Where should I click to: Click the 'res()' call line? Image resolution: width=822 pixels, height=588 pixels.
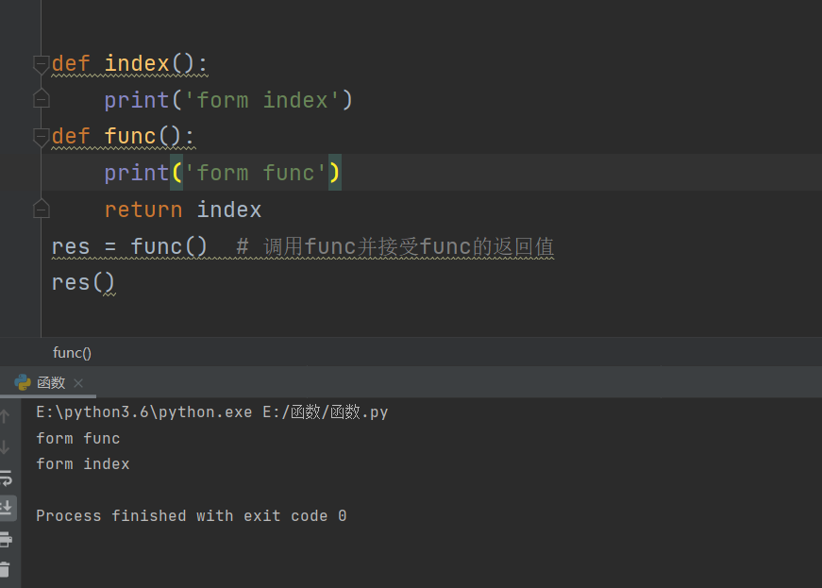[83, 282]
